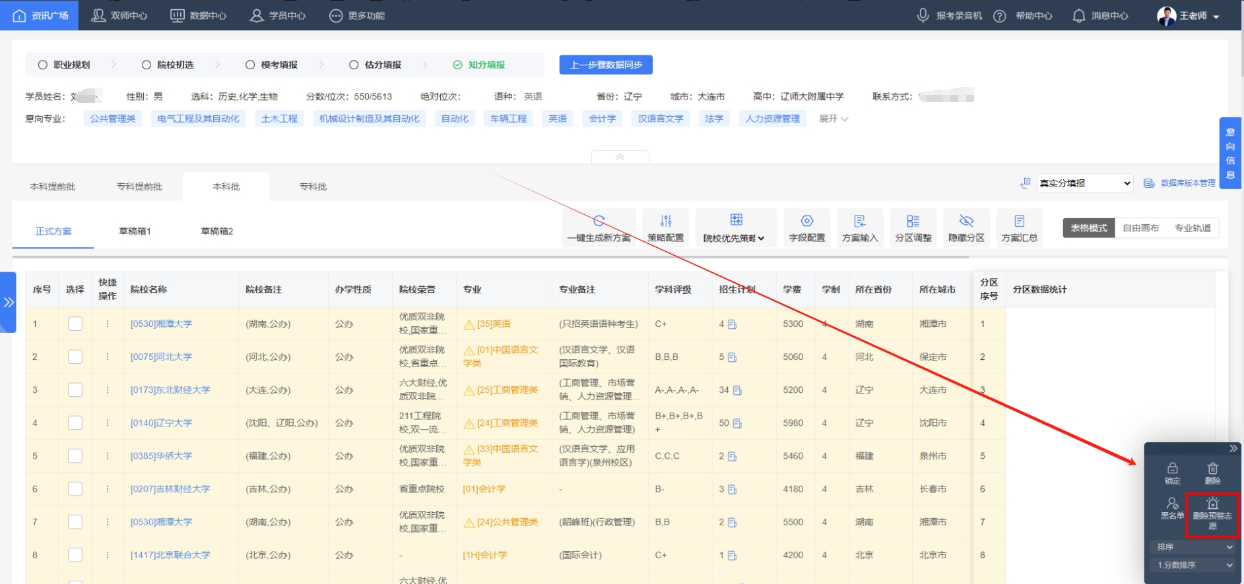Viewport: 1244px width, 584px height.
Task: Open 字段配置 field configuration icon
Action: (x=806, y=221)
